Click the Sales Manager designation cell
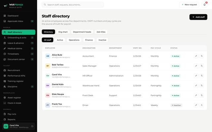 (89, 66)
